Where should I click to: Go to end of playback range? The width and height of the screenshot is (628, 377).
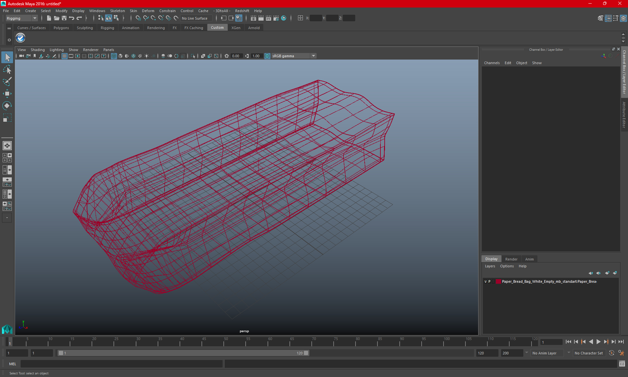(621, 342)
